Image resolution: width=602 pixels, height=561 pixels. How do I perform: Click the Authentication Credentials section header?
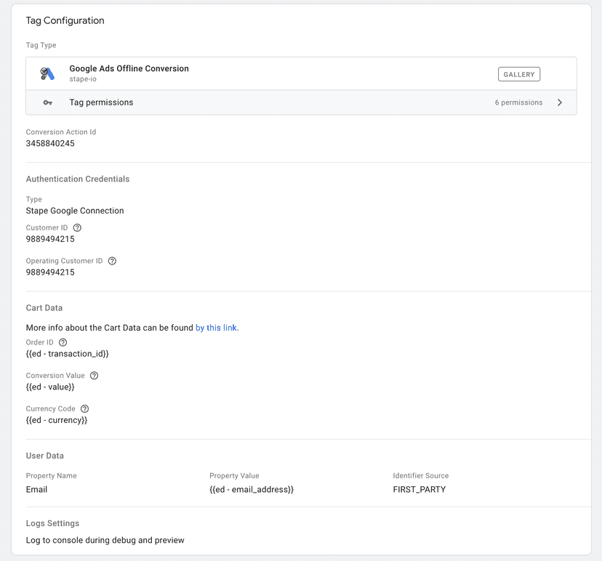(x=77, y=179)
